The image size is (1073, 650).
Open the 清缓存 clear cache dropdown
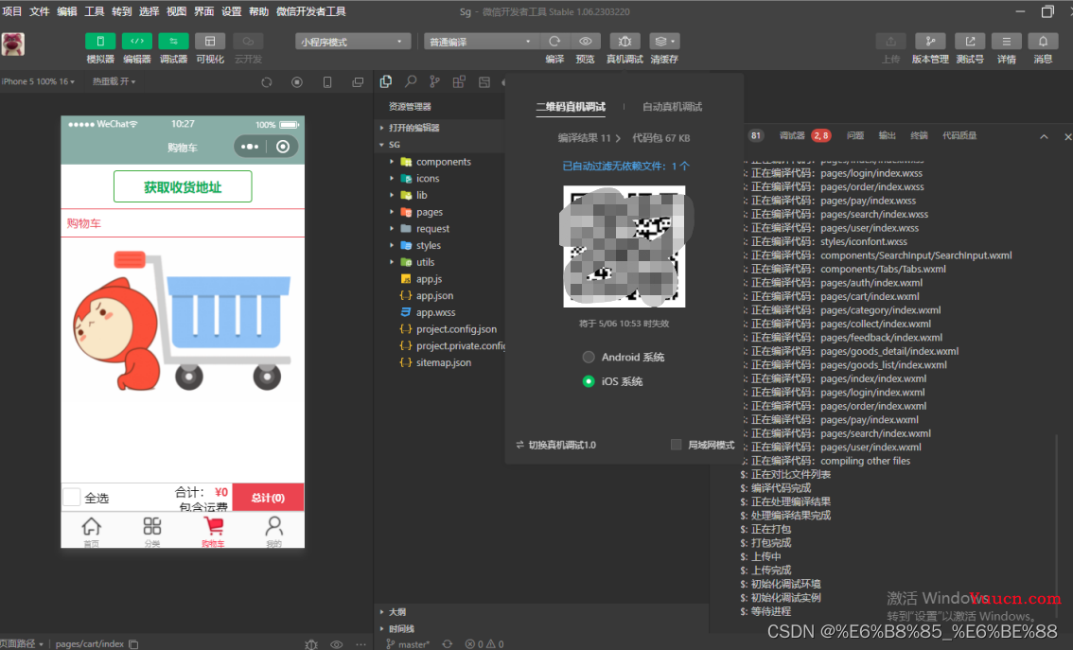[664, 42]
